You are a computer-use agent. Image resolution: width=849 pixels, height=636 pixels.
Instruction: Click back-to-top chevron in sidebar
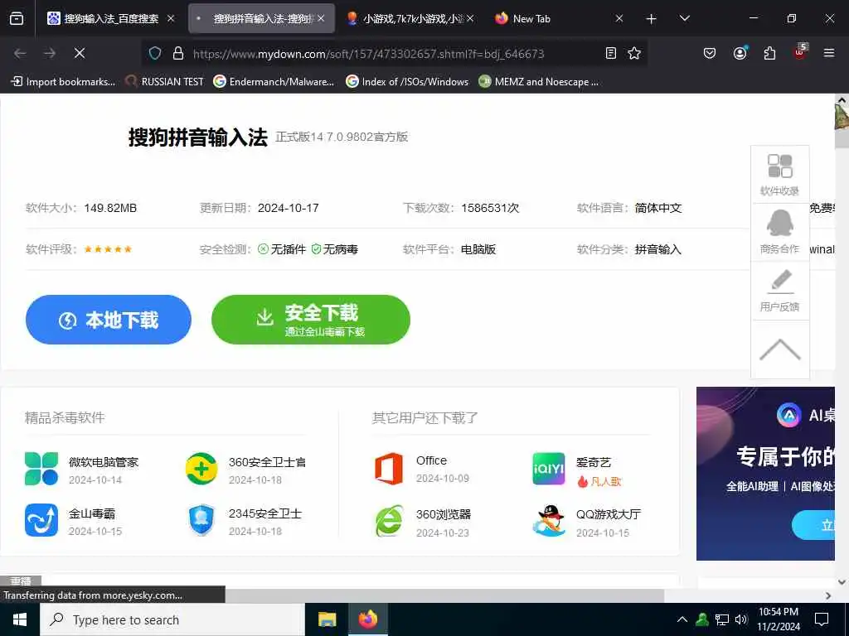779,349
